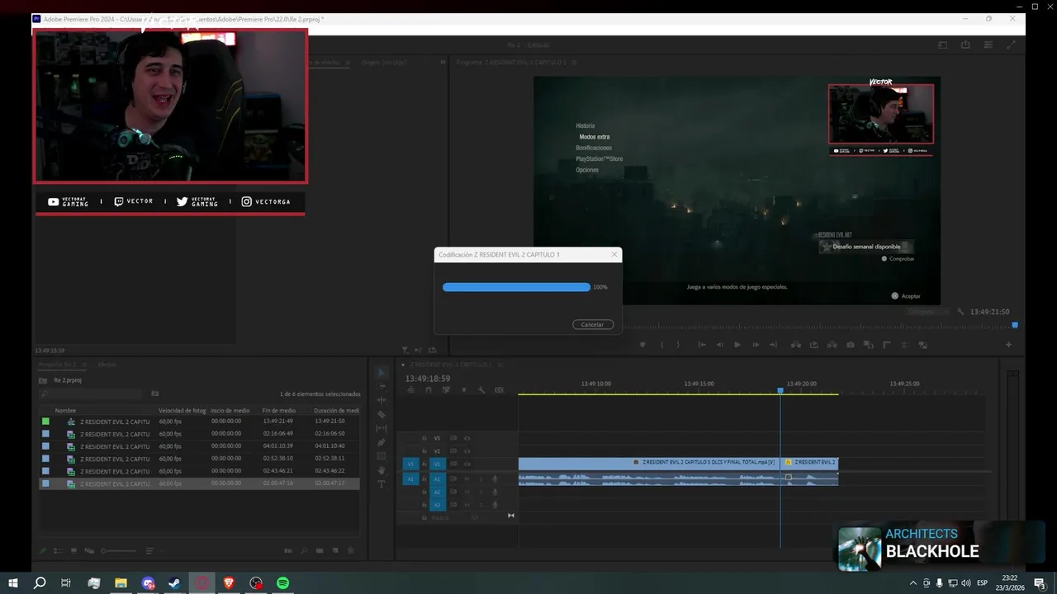The height and width of the screenshot is (594, 1057).
Task: Click Mark In bracket button
Action: coord(662,345)
